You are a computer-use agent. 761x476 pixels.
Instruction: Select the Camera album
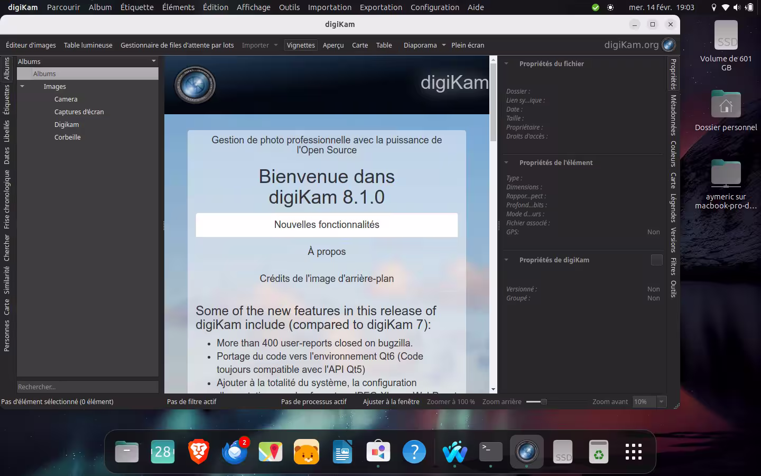[x=66, y=99]
